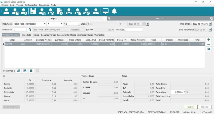Switch to the Expedição tab
214x114 pixels.
pyautogui.click(x=27, y=35)
